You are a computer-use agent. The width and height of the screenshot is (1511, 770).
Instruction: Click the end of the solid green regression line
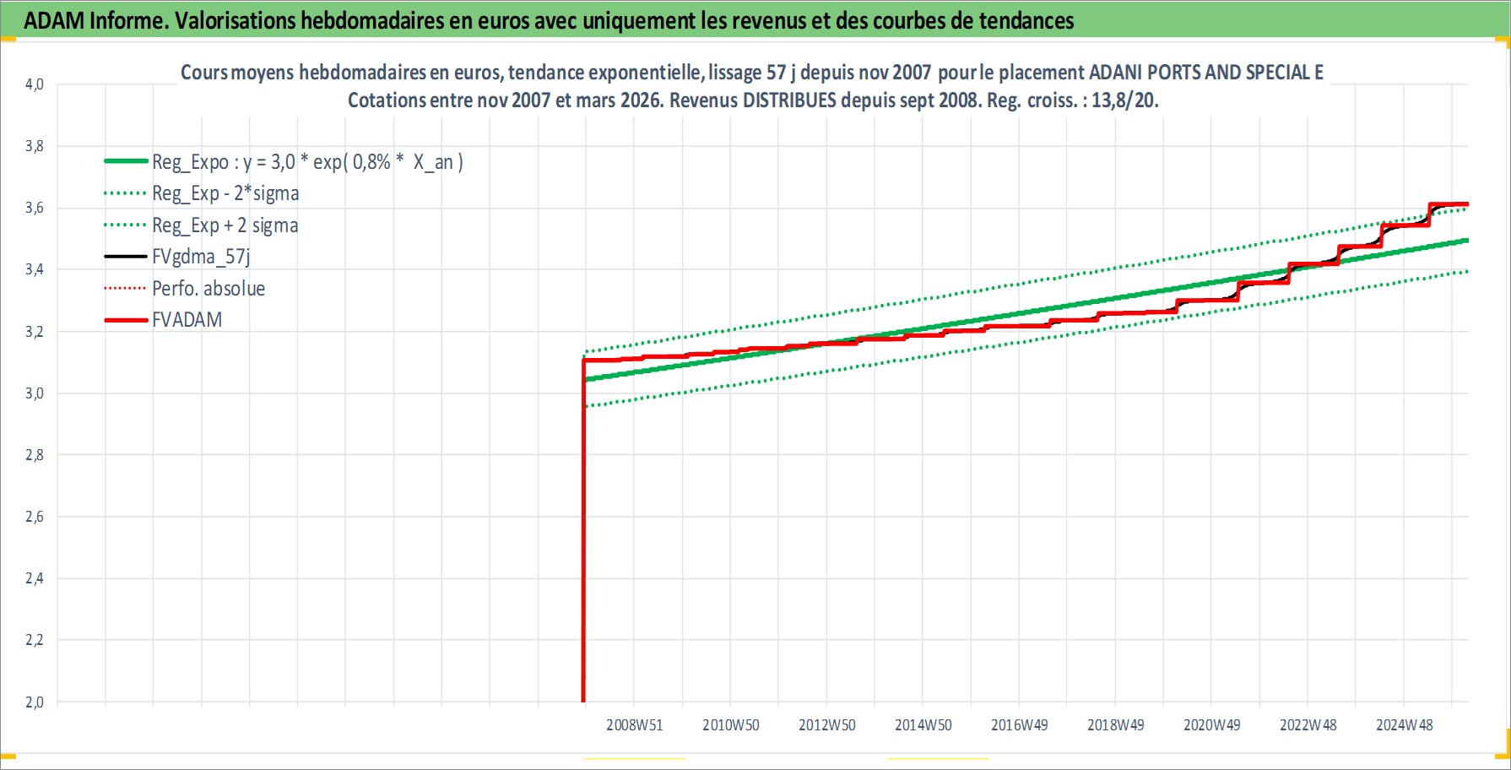[x=1465, y=241]
